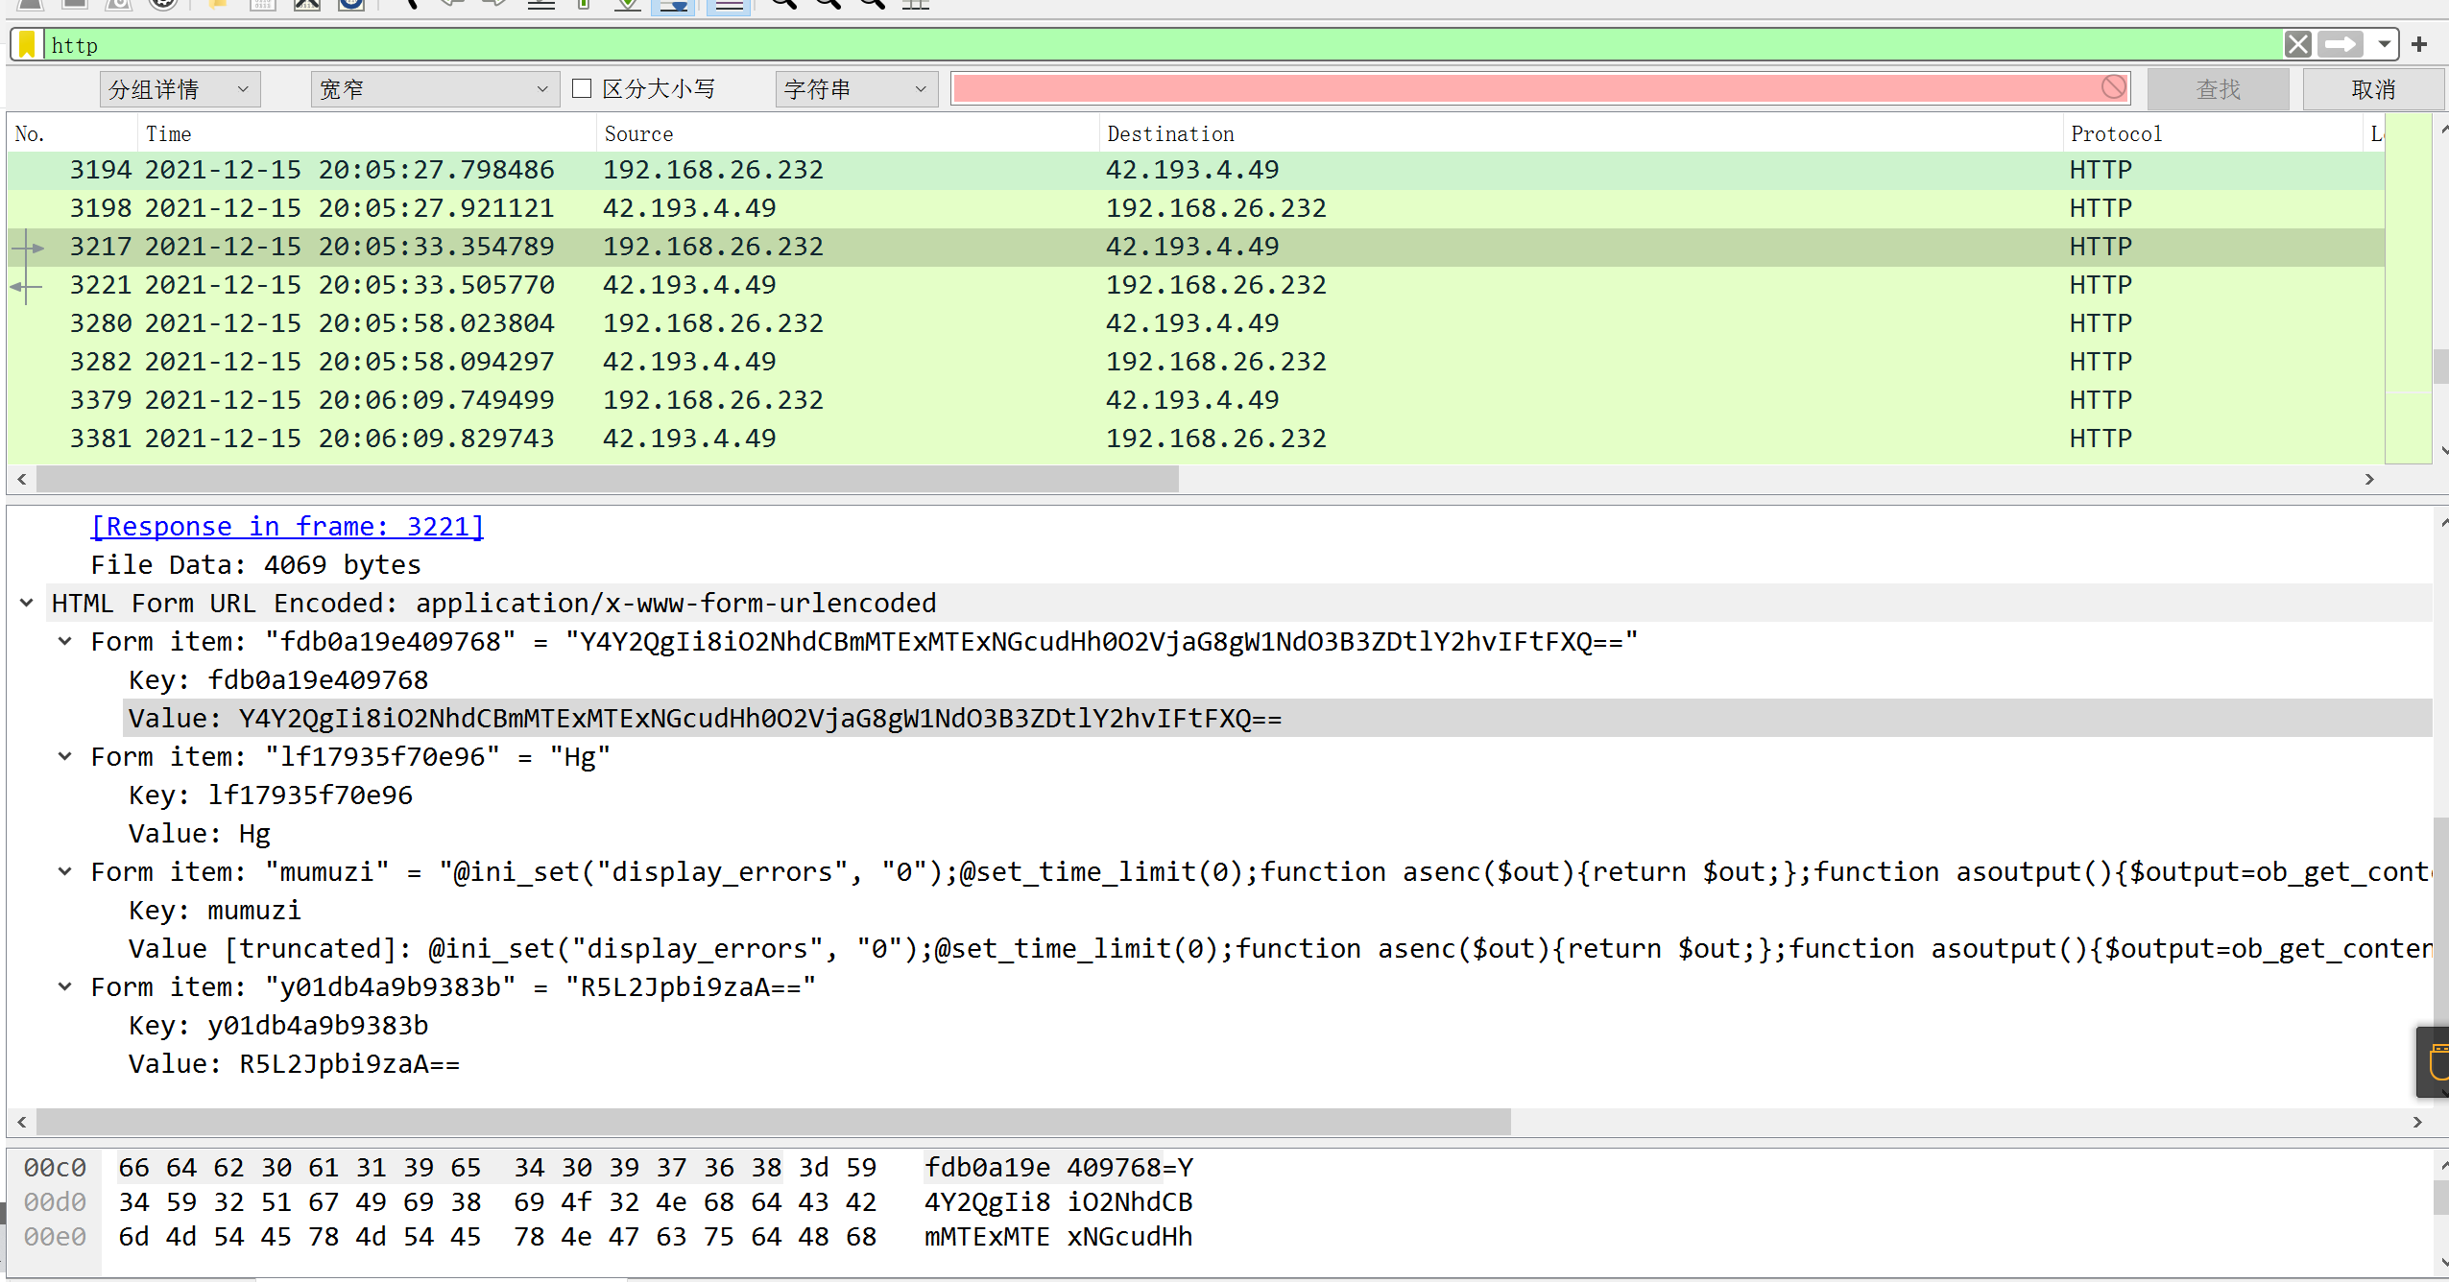The height and width of the screenshot is (1282, 2449).
Task: Open the 分组详情 search scope dropdown
Action: click(x=180, y=87)
